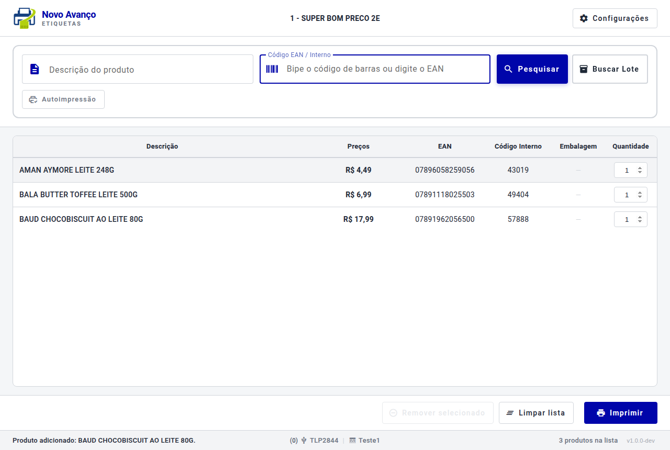The width and height of the screenshot is (670, 450).
Task: Select the BALA BUTTER TOFFEE LEITE 500G description
Action: (79, 195)
